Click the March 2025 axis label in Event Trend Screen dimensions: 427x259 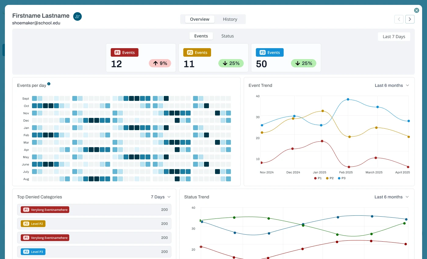tap(374, 172)
